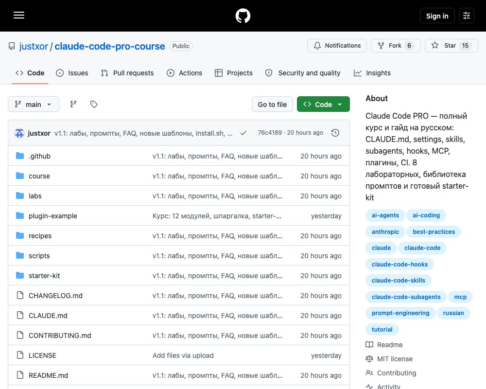Image resolution: width=486 pixels, height=389 pixels.
Task: Click the ai-agents topic tag
Action: (x=385, y=215)
